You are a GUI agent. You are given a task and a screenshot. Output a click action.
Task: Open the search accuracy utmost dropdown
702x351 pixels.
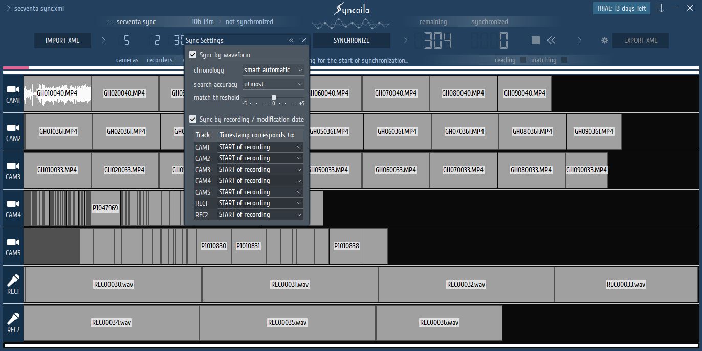[x=273, y=84]
